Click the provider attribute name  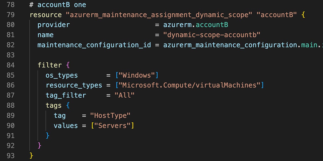(x=53, y=25)
